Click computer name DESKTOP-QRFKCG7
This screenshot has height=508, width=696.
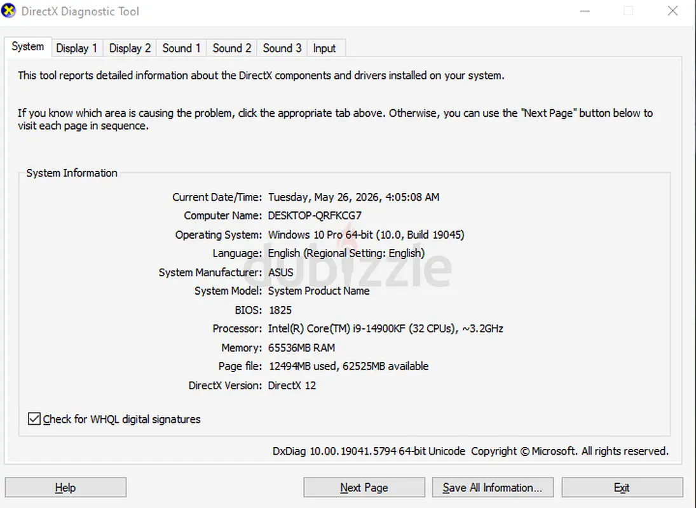coord(315,216)
